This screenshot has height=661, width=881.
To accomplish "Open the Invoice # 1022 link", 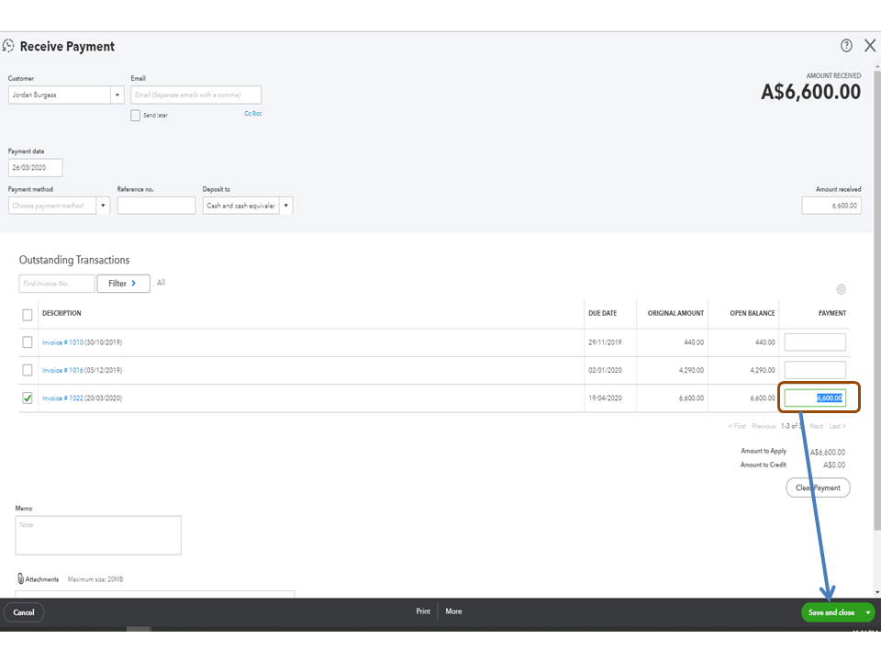I will (62, 398).
